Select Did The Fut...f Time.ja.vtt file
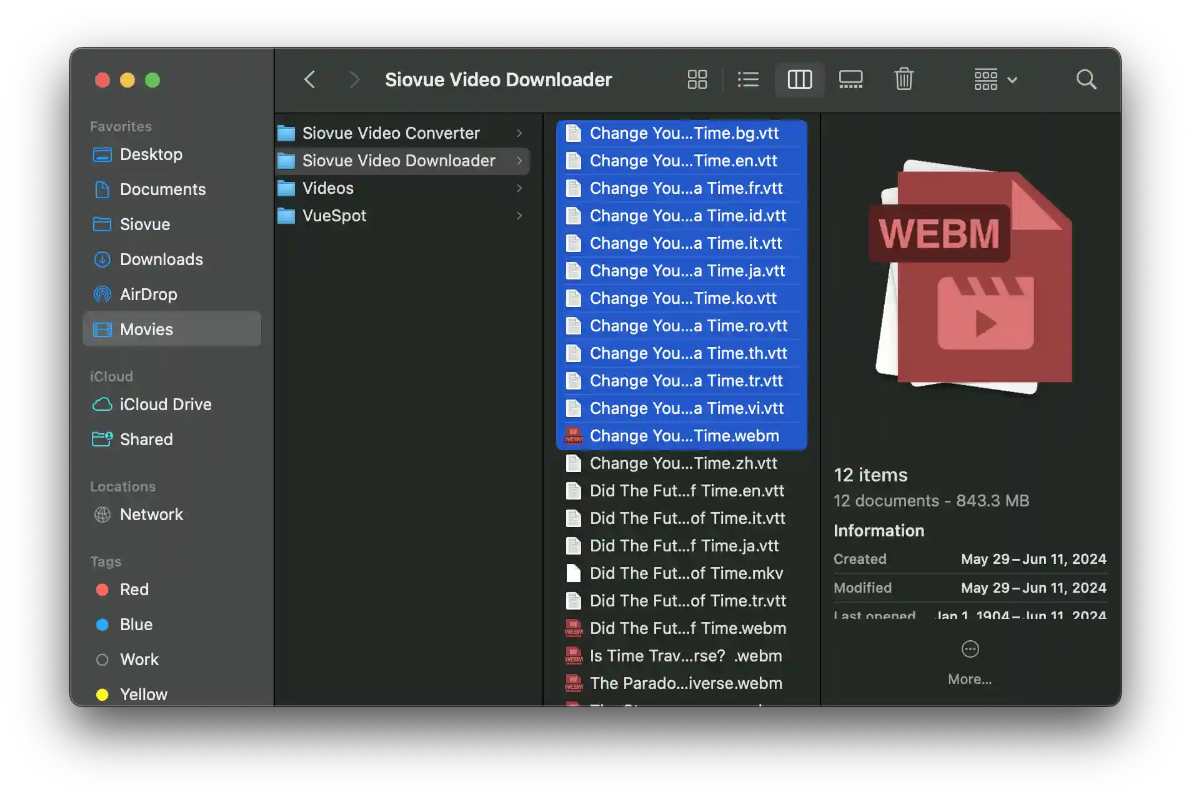 pyautogui.click(x=682, y=546)
